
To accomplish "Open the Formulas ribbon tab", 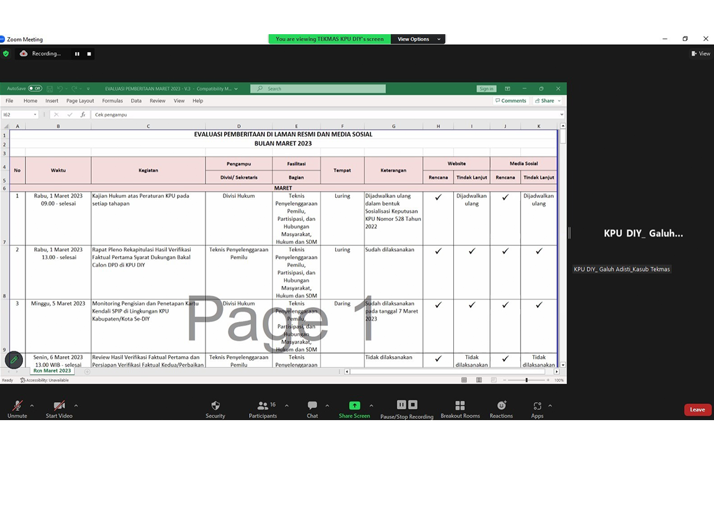I will click(x=112, y=101).
